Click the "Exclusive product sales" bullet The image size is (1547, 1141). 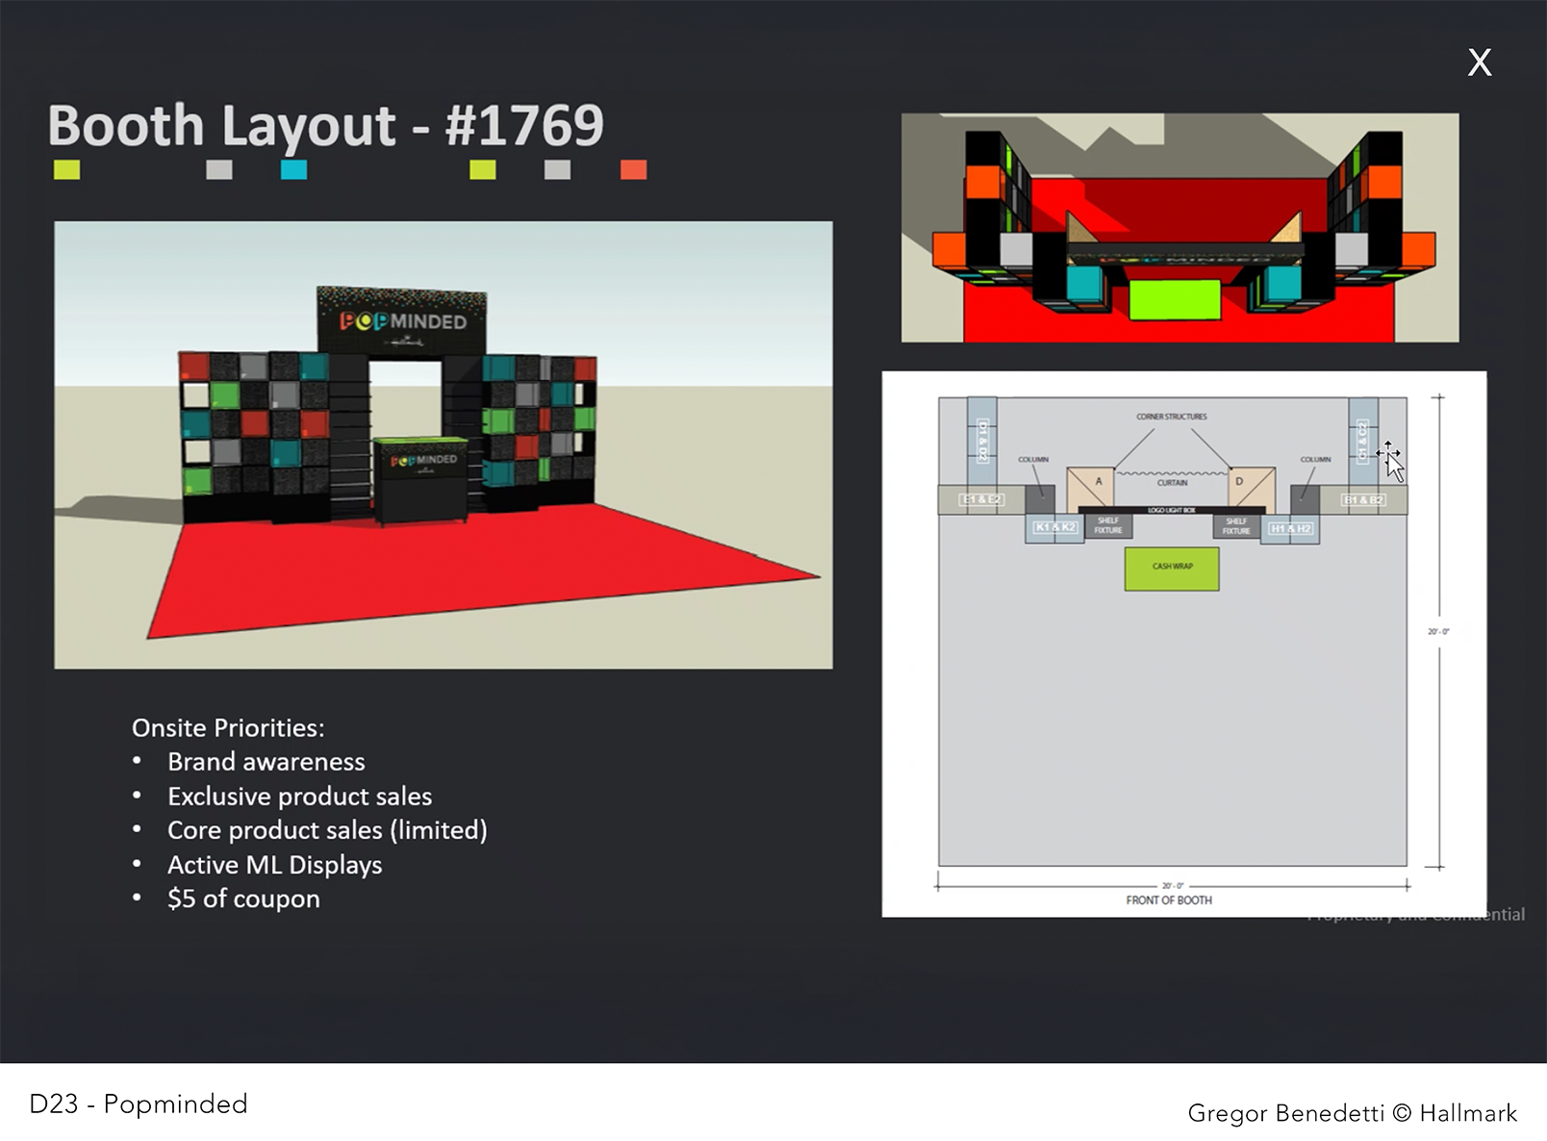pos(300,797)
